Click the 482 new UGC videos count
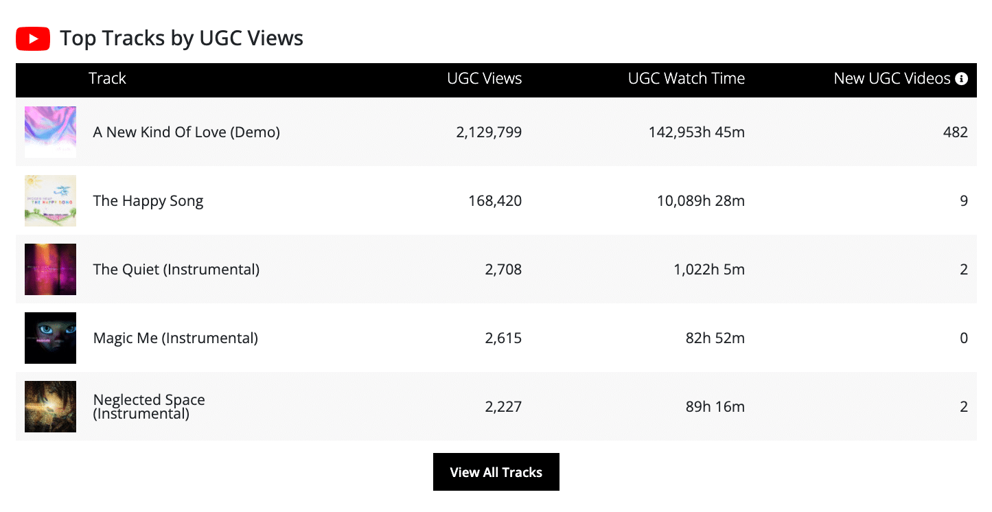This screenshot has width=992, height=512. pyautogui.click(x=955, y=132)
